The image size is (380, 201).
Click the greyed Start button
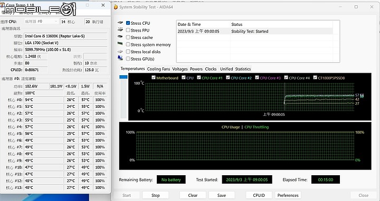(127, 195)
